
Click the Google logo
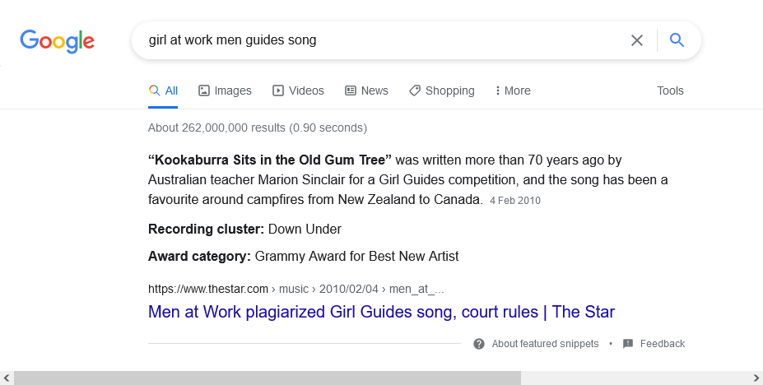click(57, 40)
